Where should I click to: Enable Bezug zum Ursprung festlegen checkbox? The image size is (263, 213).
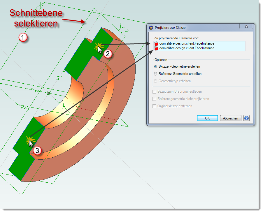(154, 92)
